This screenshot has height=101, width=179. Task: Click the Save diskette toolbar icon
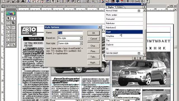[x=13, y=1]
